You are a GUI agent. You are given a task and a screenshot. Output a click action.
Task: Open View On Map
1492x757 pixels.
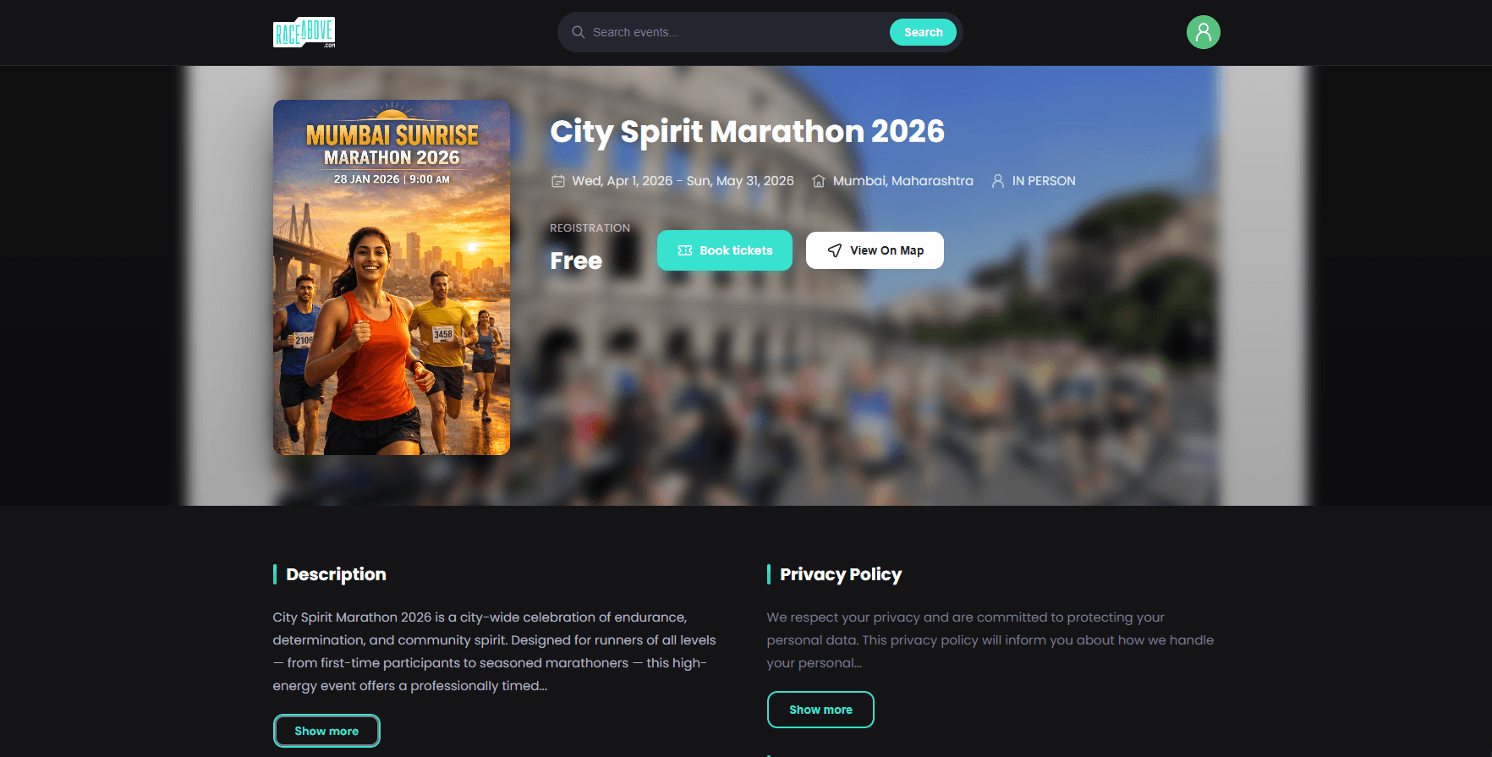(x=875, y=250)
